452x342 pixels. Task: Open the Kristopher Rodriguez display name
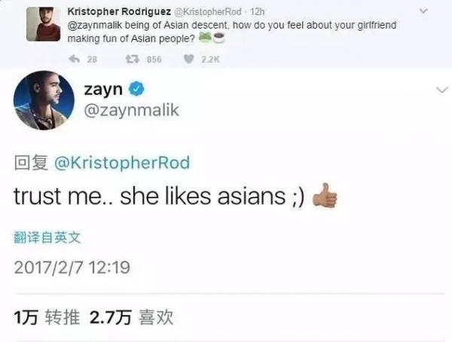coord(119,11)
